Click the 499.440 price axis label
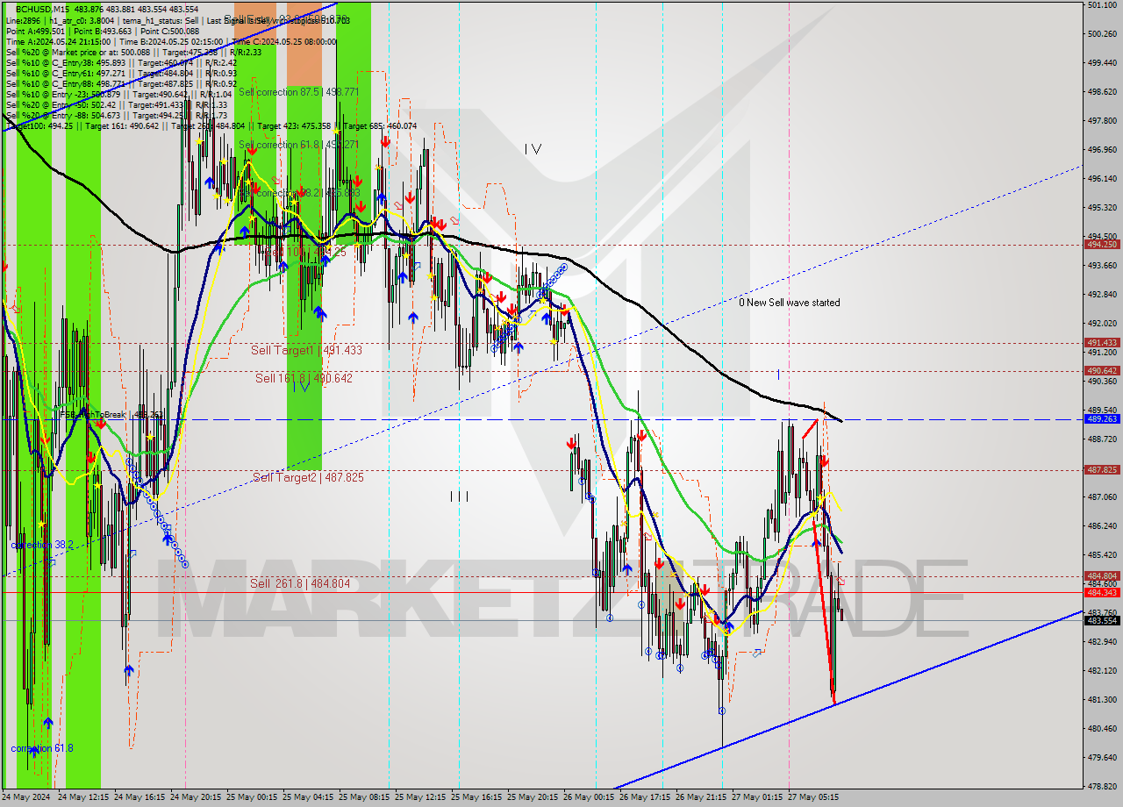Viewport: 1123px width, 807px height. click(1101, 62)
